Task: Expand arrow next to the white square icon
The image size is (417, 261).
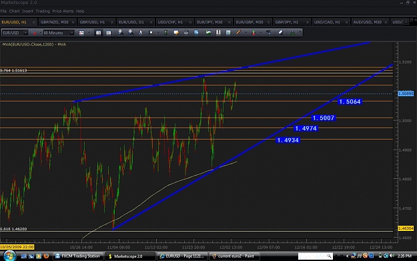Action: [x=158, y=33]
